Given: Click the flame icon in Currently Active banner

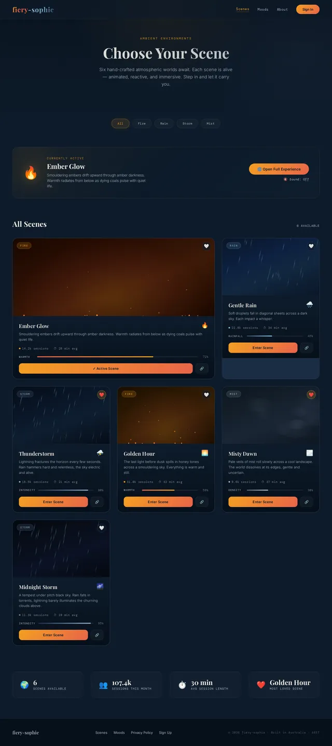Looking at the screenshot, I should coord(31,173).
